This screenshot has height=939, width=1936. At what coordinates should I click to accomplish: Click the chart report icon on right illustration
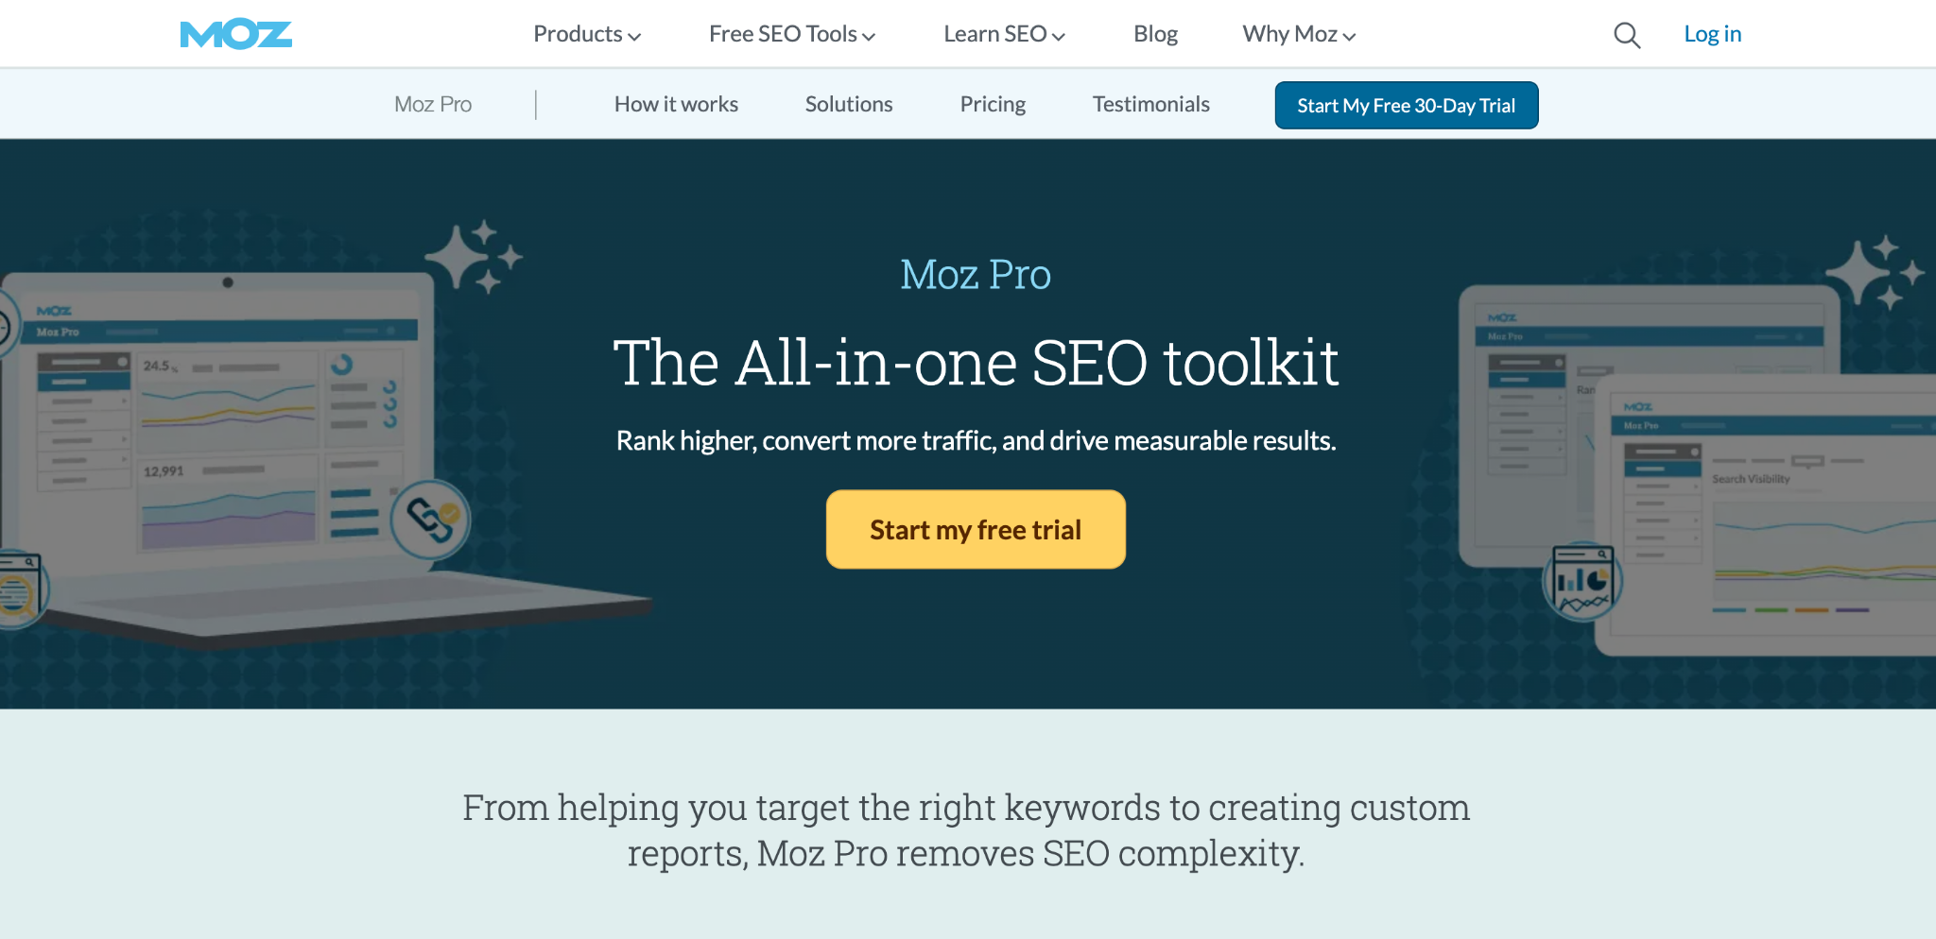point(1582,580)
